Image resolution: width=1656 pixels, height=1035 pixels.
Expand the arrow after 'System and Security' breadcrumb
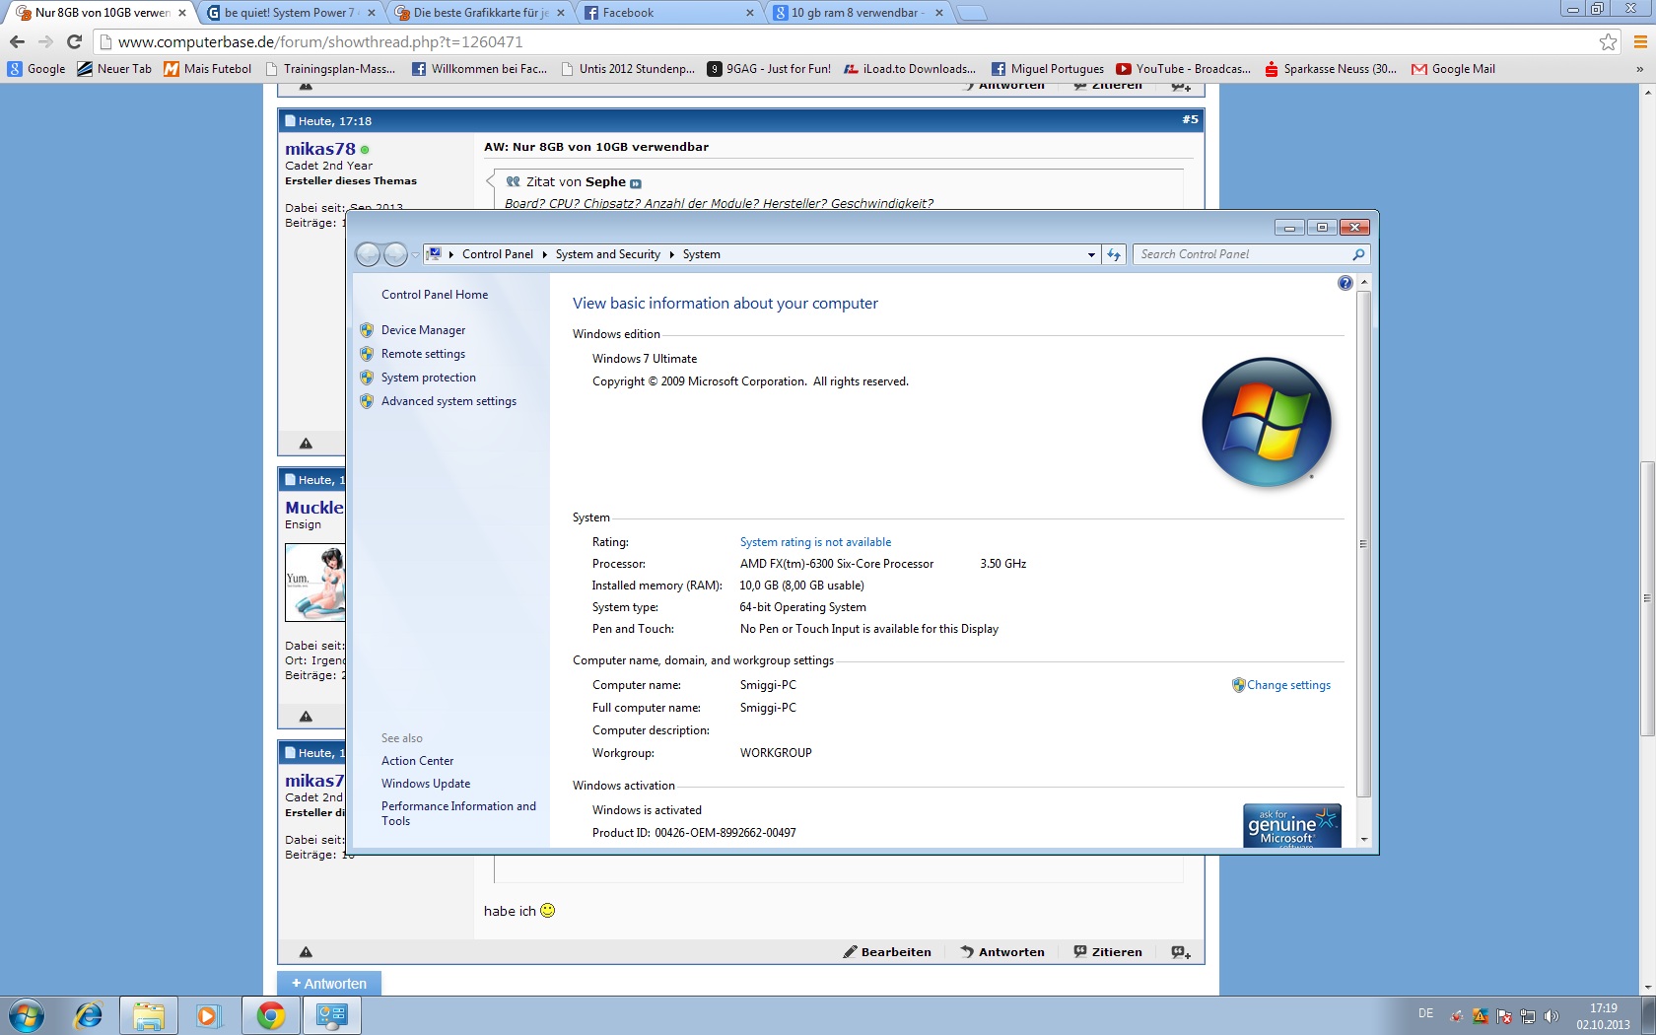[x=671, y=254]
